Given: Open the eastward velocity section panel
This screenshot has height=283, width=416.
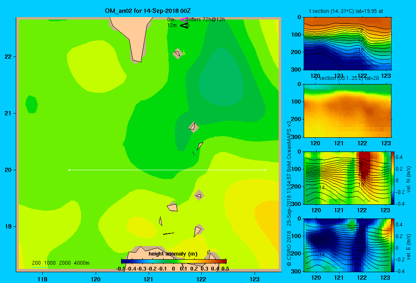Looking at the screenshot, I should tap(347, 245).
